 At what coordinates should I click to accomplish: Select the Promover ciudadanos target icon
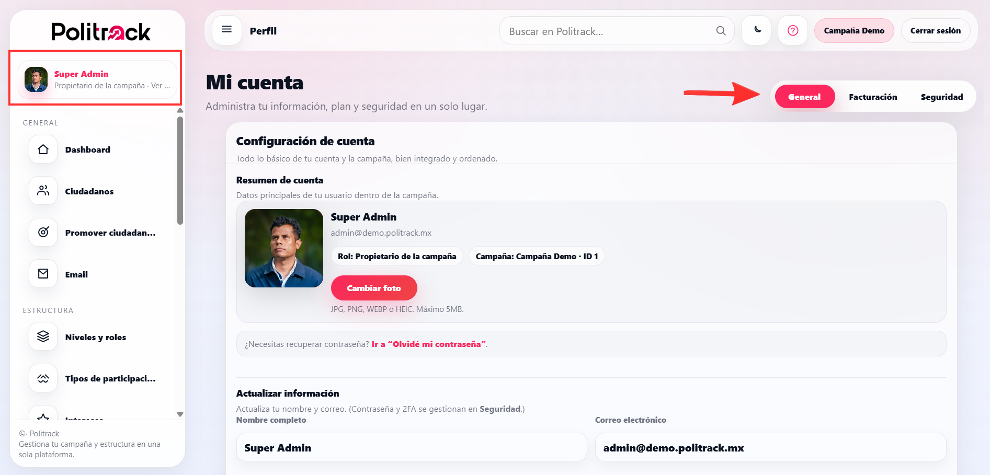(x=42, y=232)
